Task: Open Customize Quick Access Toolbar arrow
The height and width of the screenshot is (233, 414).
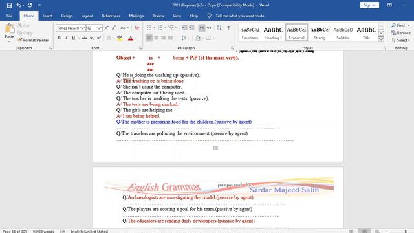Action: (x=39, y=5)
